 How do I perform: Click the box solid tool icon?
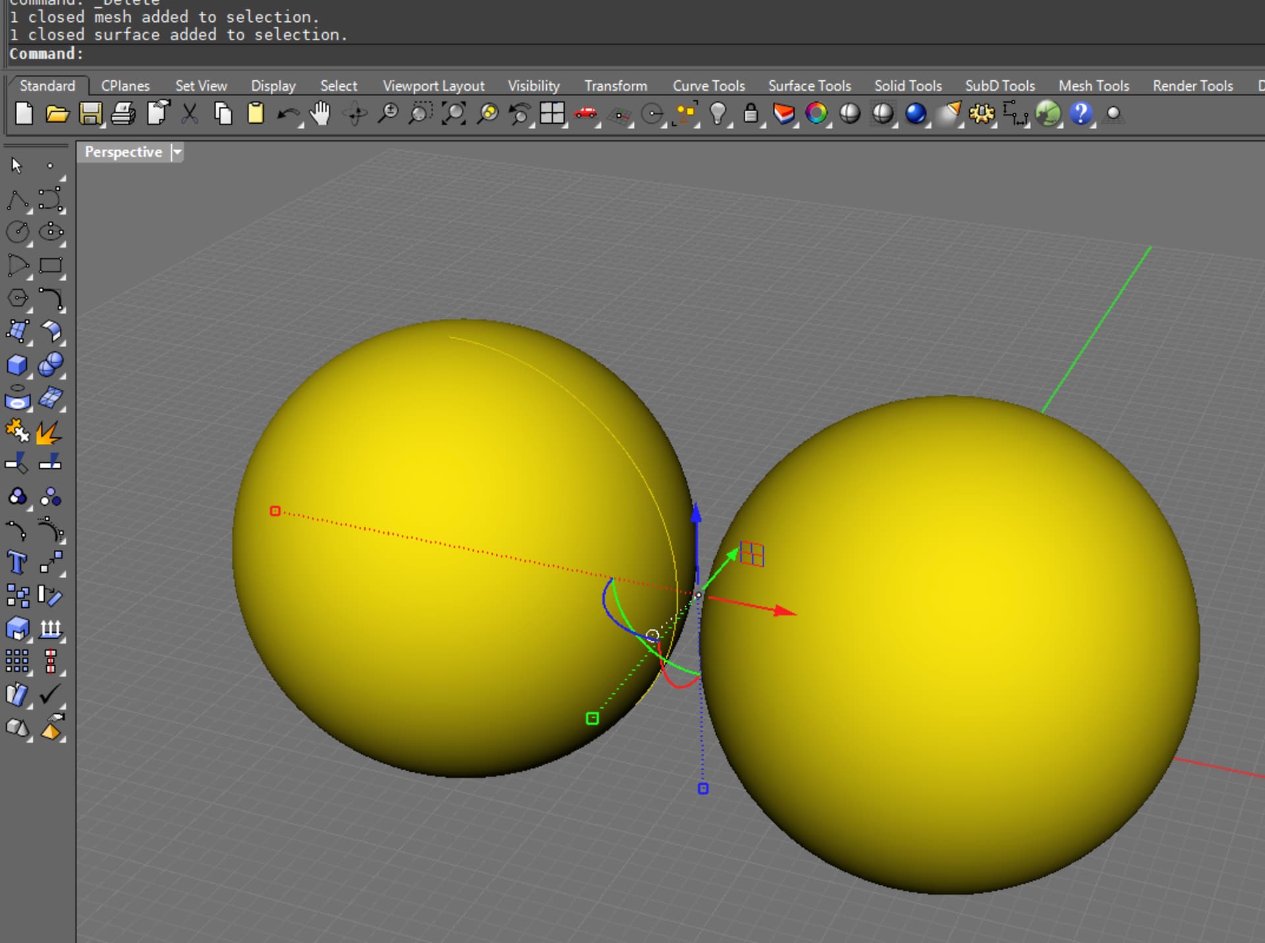click(x=17, y=365)
